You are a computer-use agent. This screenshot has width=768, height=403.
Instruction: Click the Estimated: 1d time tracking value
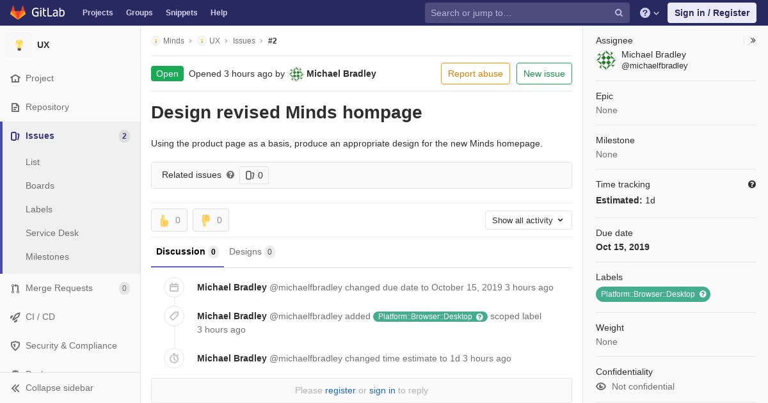pos(625,200)
